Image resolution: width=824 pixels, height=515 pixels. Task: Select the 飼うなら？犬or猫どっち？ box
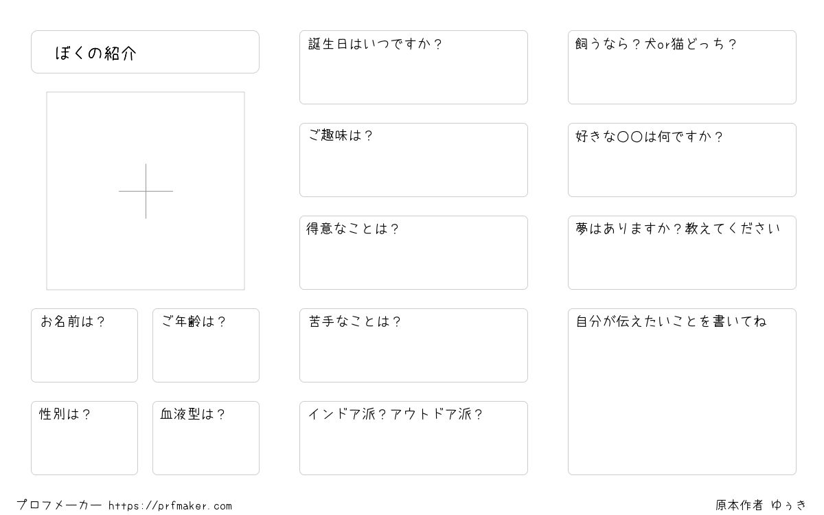pos(682,67)
